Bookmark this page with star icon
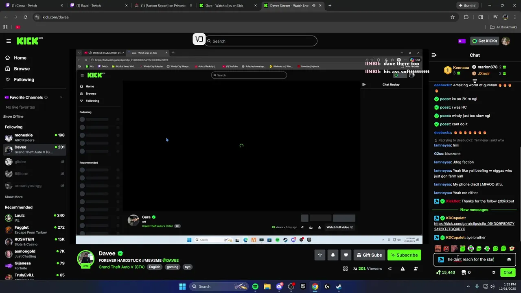 pyautogui.click(x=453, y=17)
